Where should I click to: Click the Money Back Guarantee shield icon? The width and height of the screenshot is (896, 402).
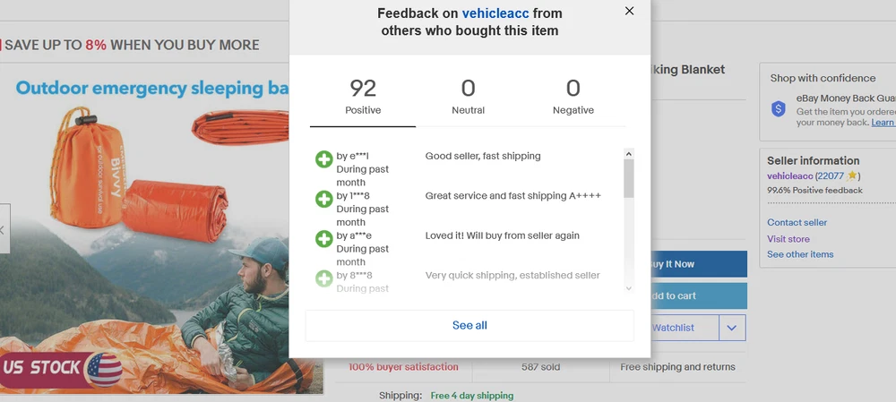point(779,108)
